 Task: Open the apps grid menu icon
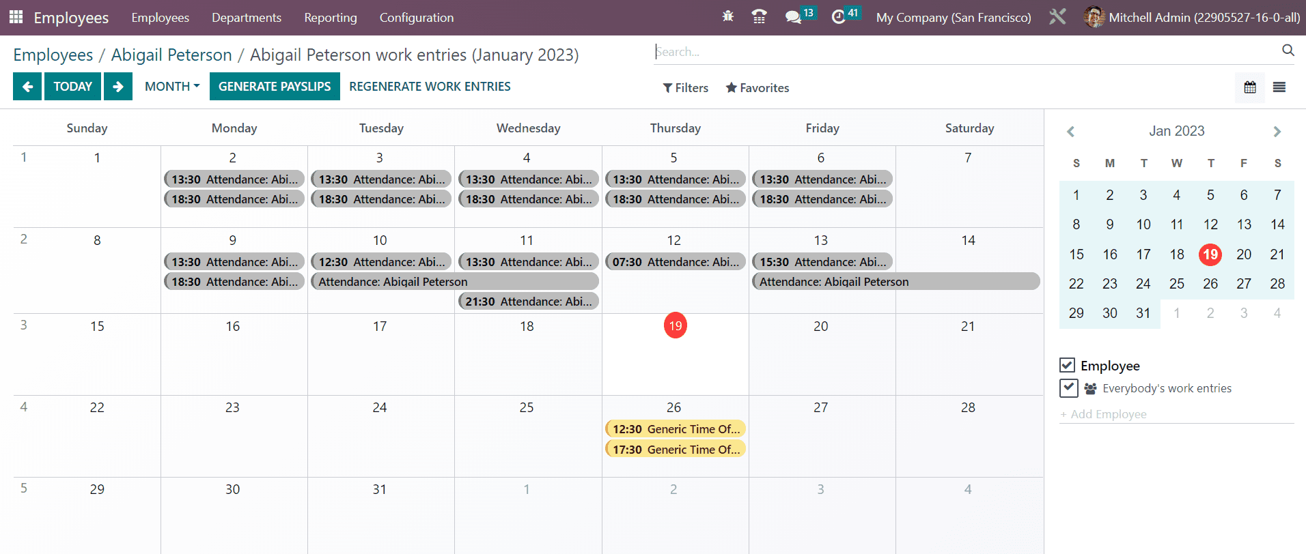coord(16,17)
